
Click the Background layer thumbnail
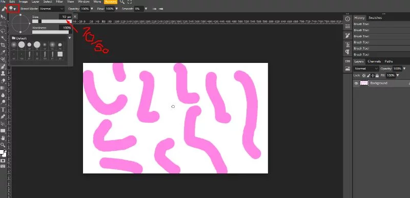(364, 83)
